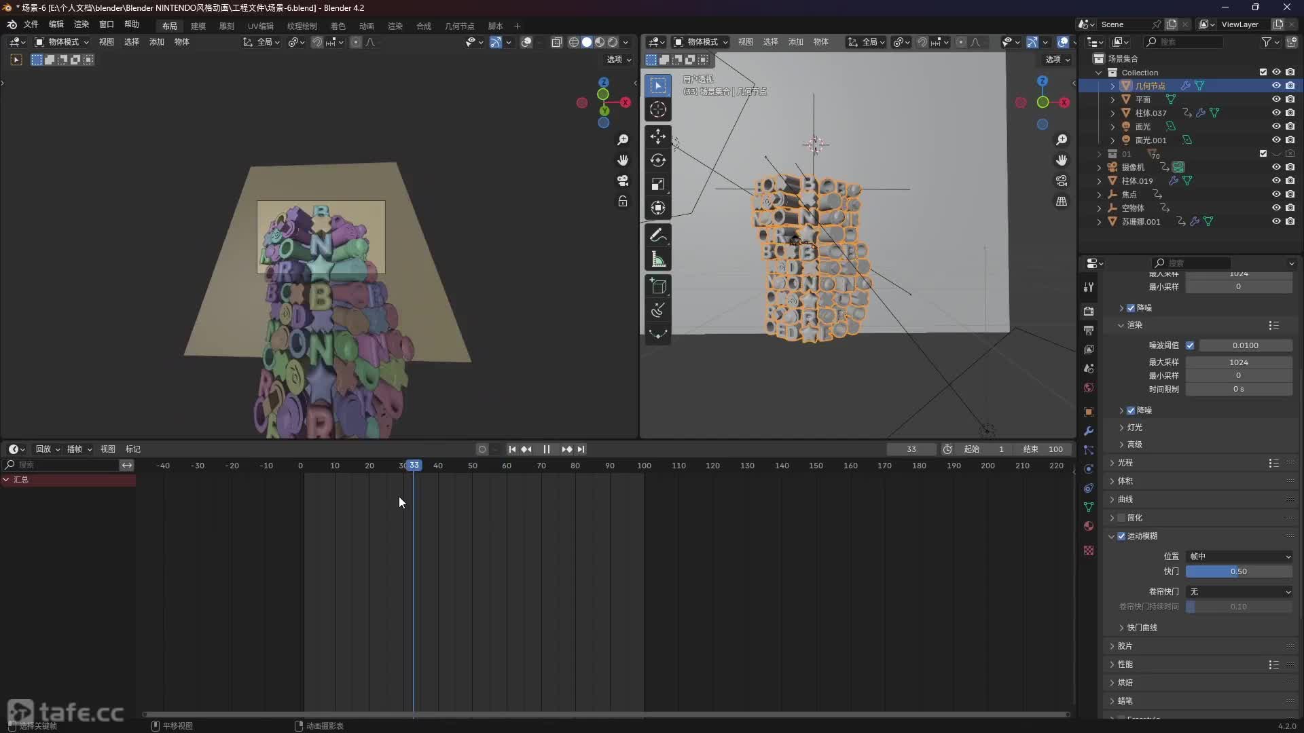Click the Blender logo menu icon
Image resolution: width=1304 pixels, height=733 pixels.
click(x=12, y=24)
